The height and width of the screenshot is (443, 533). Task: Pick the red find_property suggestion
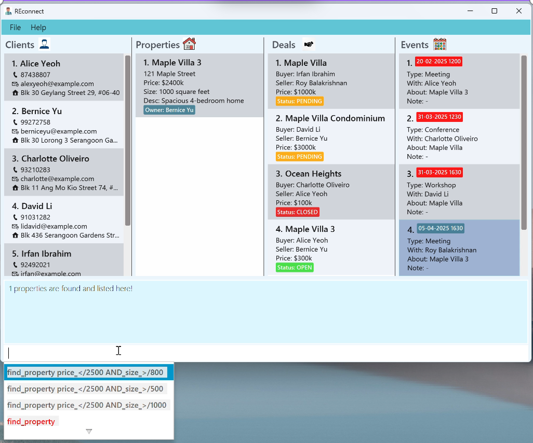tap(31, 422)
